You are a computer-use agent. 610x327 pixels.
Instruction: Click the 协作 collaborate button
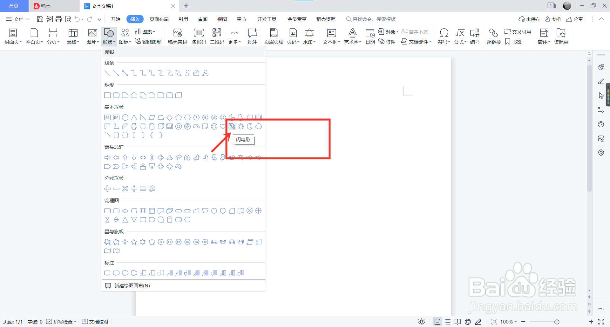coord(554,19)
